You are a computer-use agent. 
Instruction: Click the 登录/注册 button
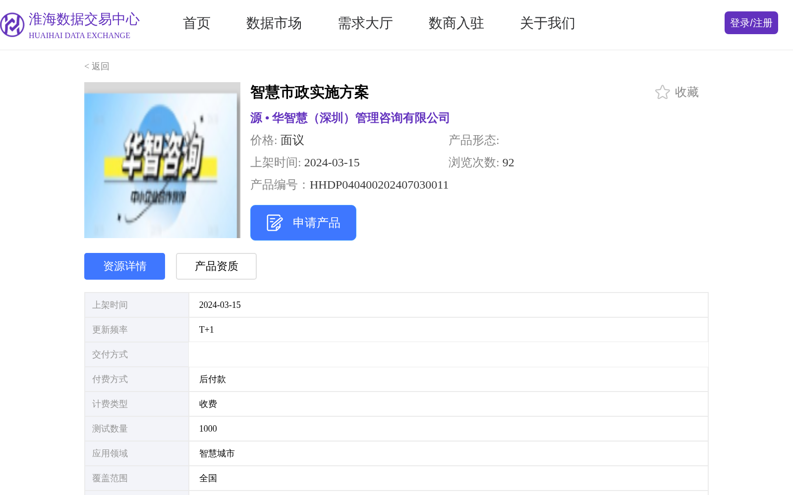tap(751, 23)
